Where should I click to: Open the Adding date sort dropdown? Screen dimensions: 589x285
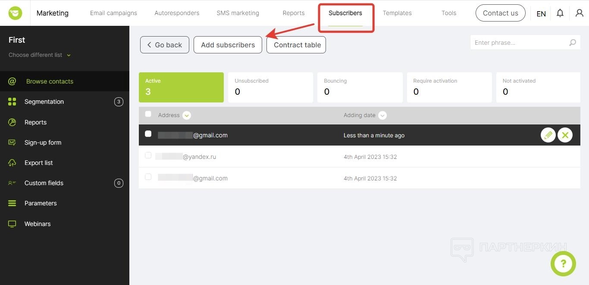pyautogui.click(x=382, y=115)
